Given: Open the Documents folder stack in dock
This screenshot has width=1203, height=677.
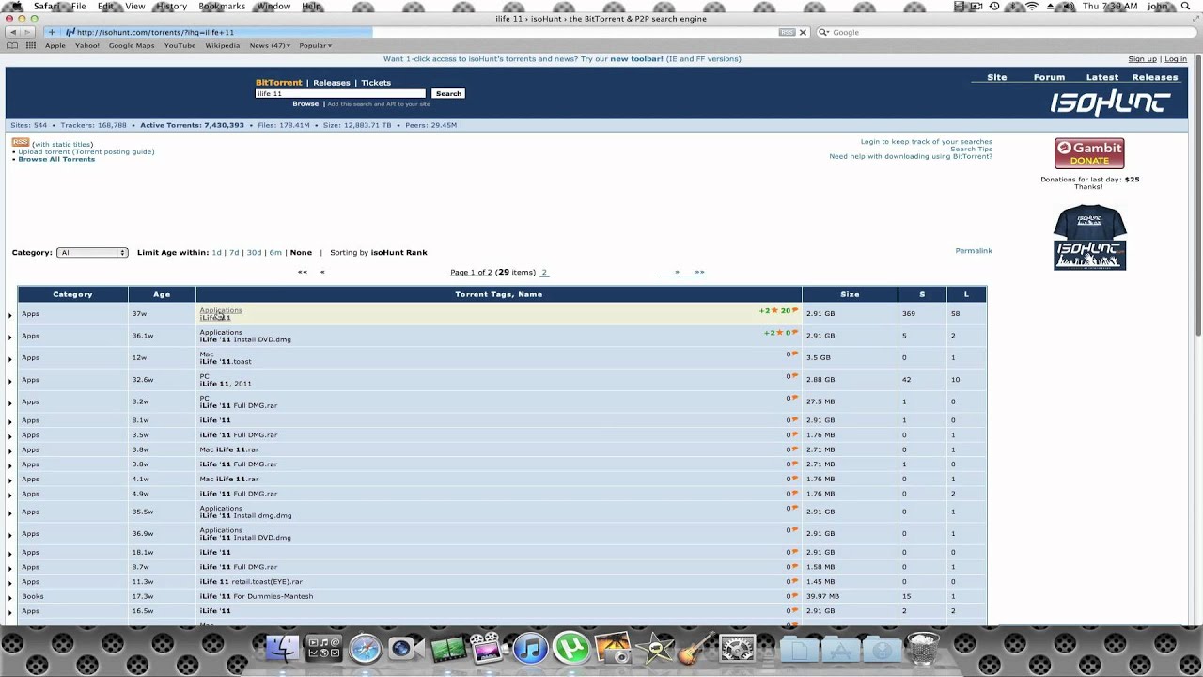Looking at the screenshot, I should coord(800,648).
